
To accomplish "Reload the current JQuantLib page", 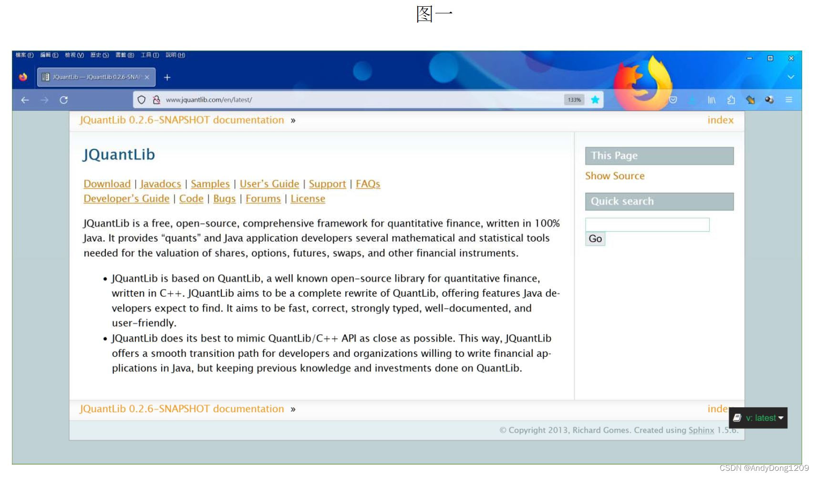I will (63, 100).
